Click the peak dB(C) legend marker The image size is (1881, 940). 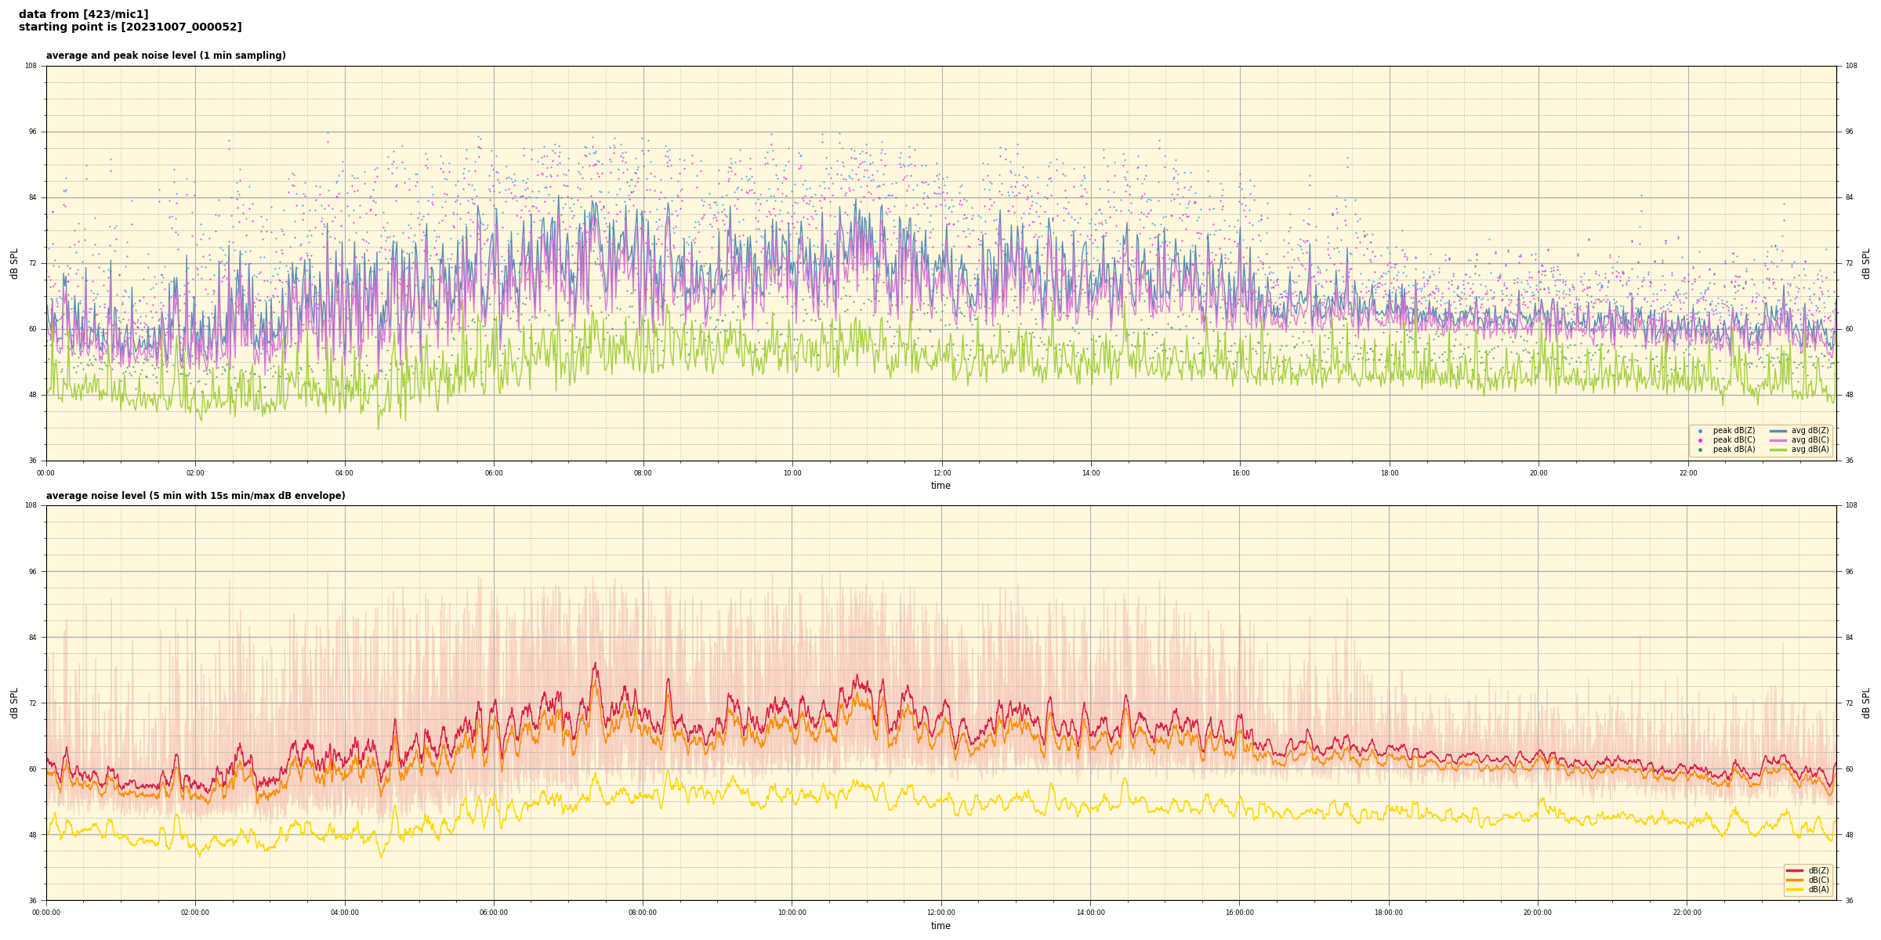1700,440
